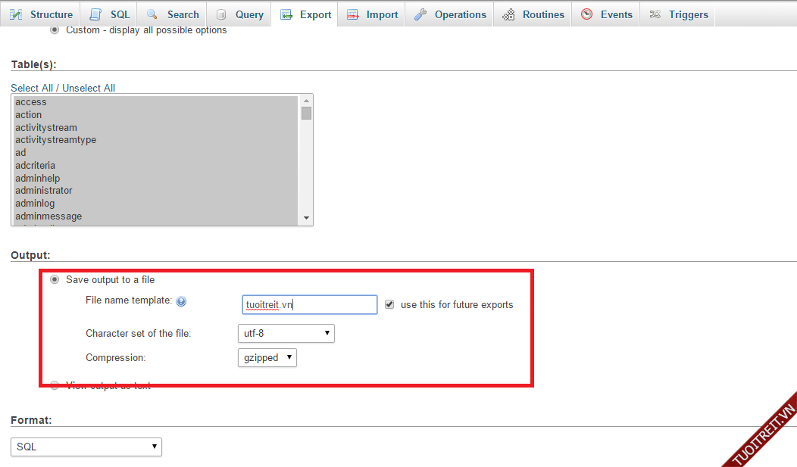Screen dimensions: 797x467
Task: Switch to the Triggers tab
Action: (x=679, y=14)
